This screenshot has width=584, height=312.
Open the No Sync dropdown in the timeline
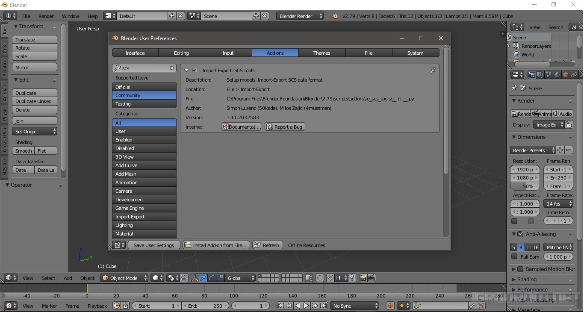354,306
